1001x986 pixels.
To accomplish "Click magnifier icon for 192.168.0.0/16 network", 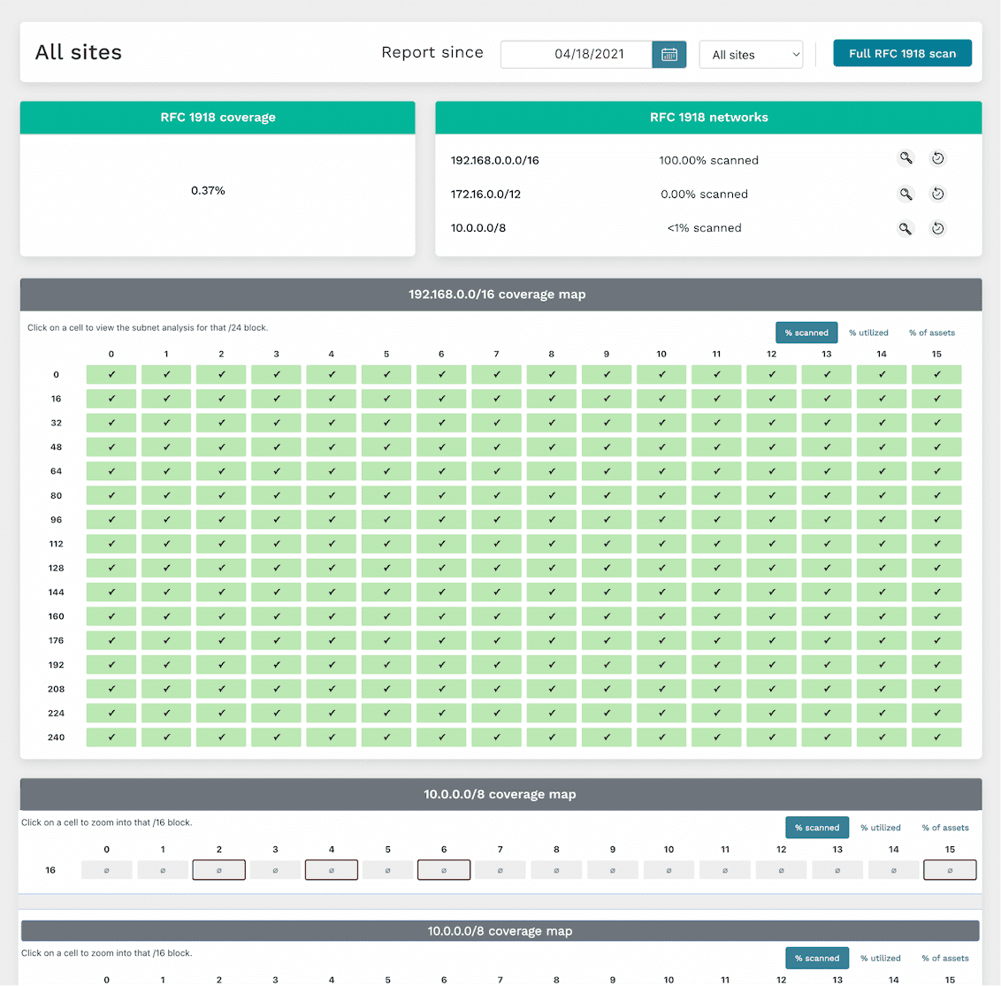I will click(905, 159).
